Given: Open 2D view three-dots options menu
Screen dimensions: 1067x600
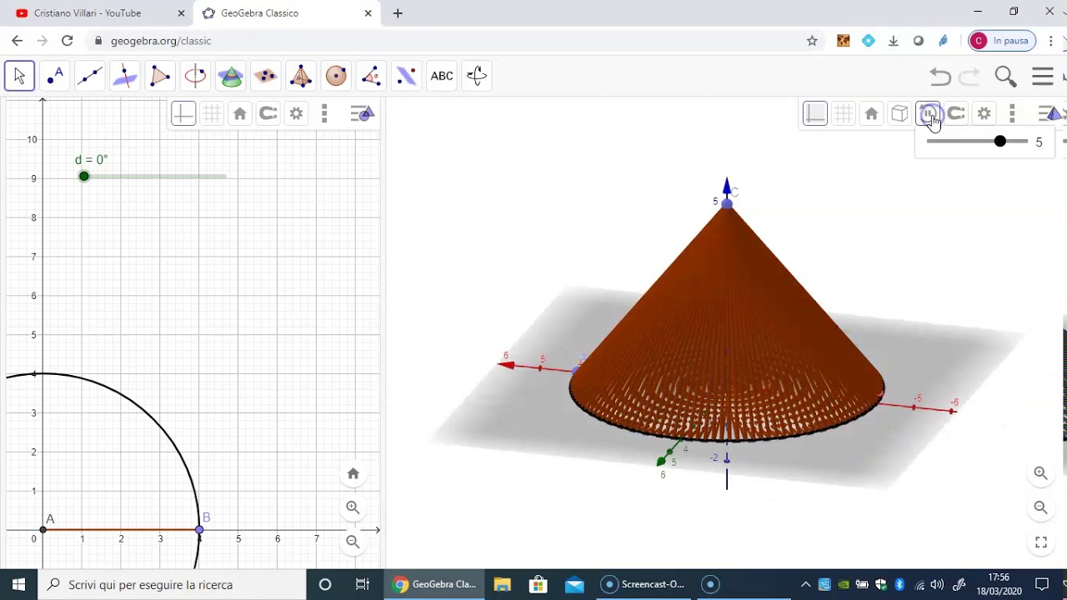Looking at the screenshot, I should (x=324, y=113).
